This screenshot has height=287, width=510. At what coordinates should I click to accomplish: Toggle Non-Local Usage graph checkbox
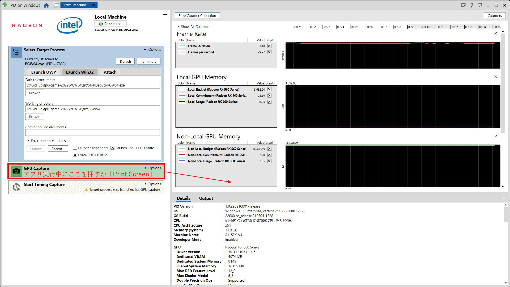point(269,161)
